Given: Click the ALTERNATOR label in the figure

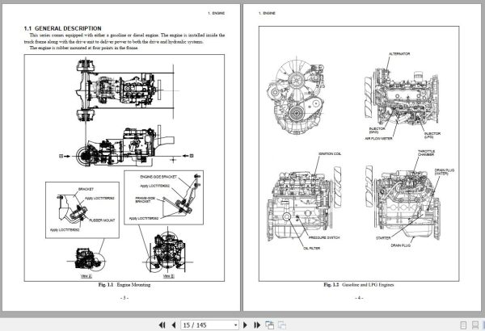Looking at the screenshot, I should click(x=399, y=54).
